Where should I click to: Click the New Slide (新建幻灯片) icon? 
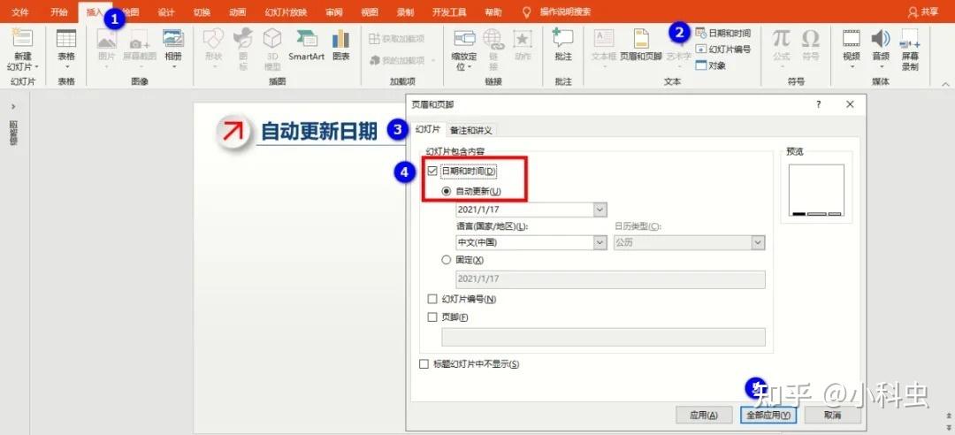(x=23, y=38)
